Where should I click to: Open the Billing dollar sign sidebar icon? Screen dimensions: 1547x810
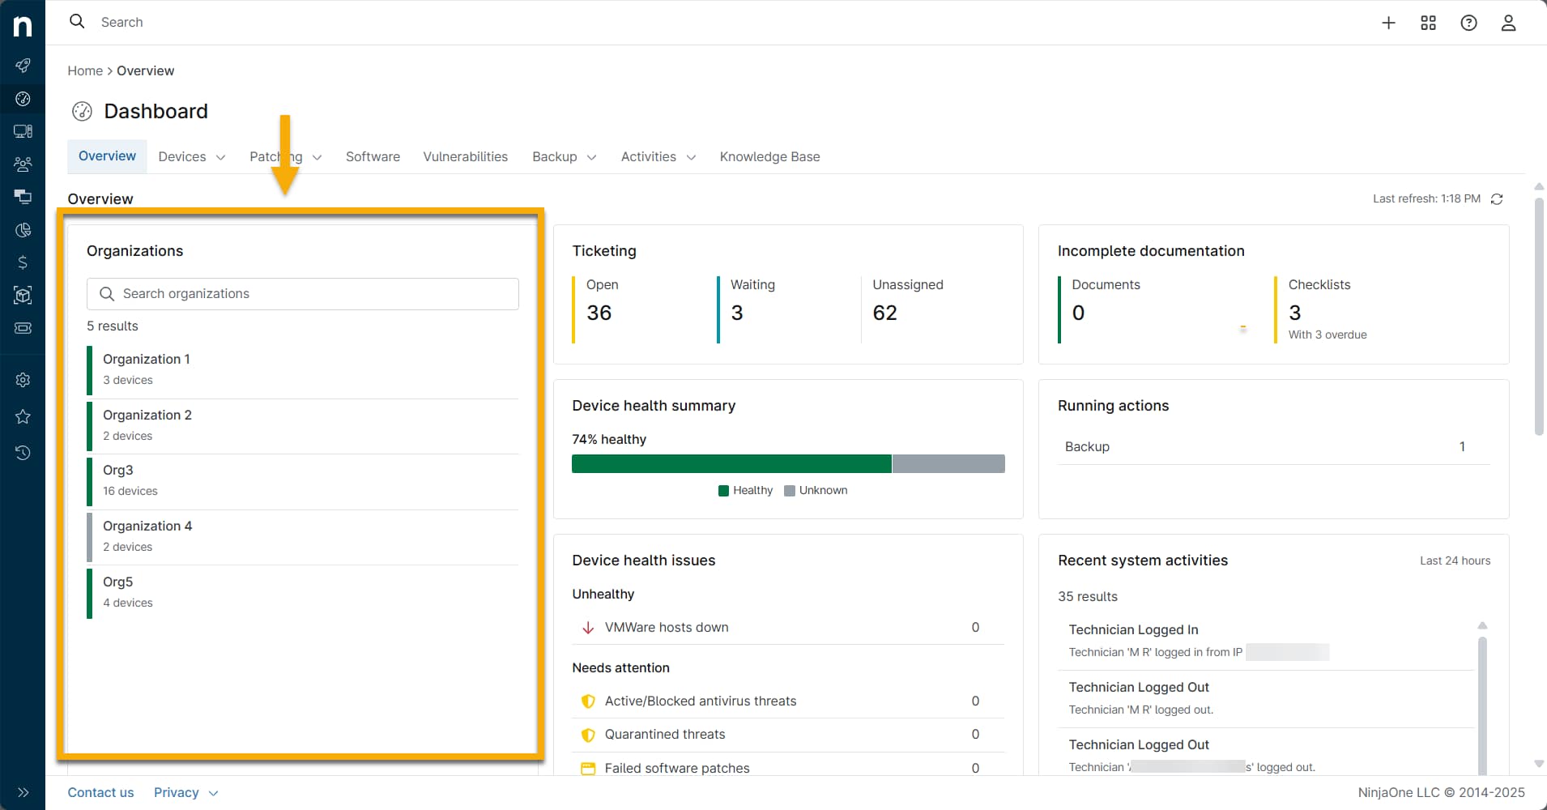[23, 262]
